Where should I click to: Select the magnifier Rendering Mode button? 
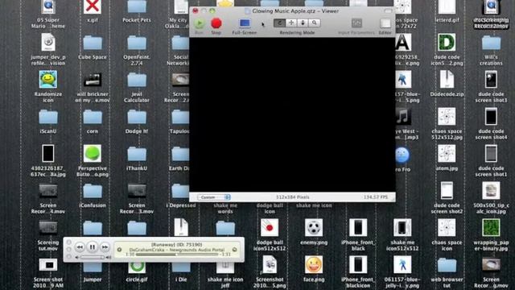[315, 23]
